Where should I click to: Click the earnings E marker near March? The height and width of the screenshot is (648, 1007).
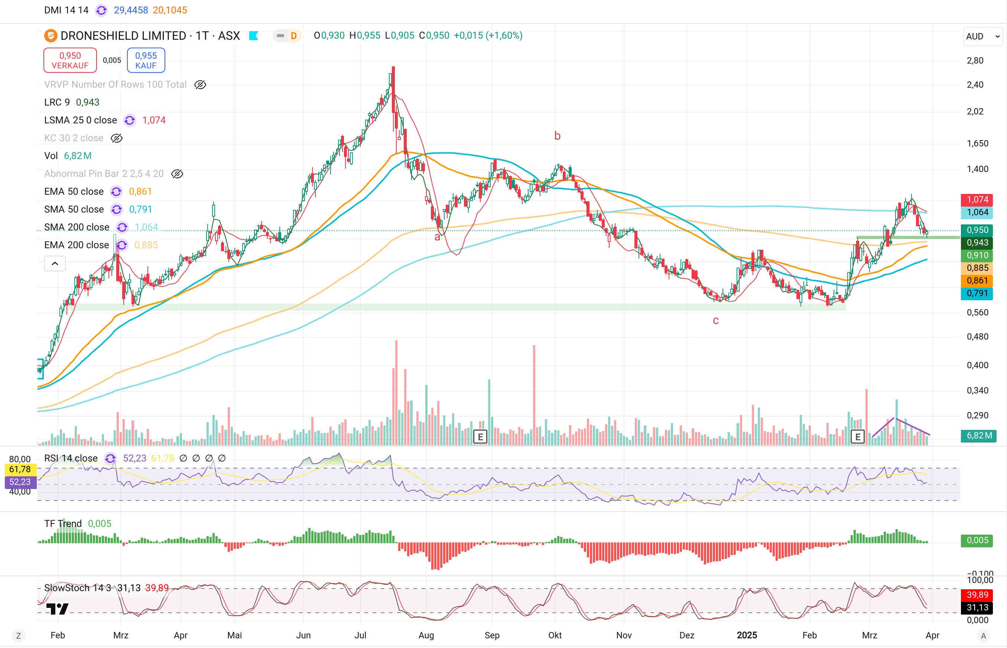pos(857,436)
